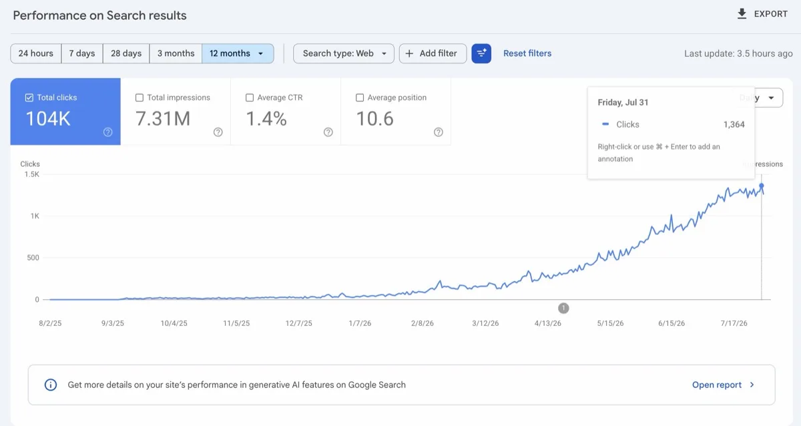Image resolution: width=801 pixels, height=426 pixels.
Task: Click the EXPORT button label
Action: [x=771, y=14]
